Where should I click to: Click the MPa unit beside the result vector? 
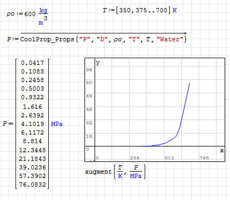(x=57, y=124)
